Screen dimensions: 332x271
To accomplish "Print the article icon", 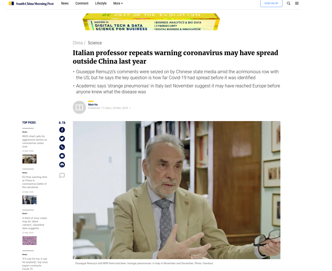I will [62, 165].
